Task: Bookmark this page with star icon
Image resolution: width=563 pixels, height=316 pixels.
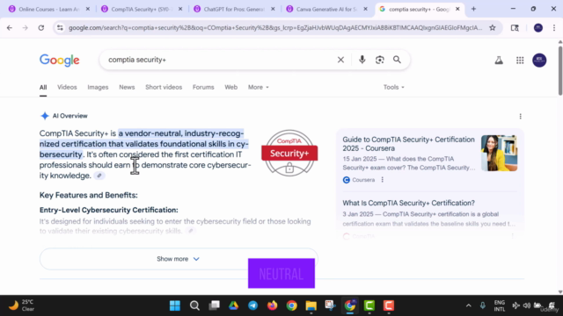Action: [493, 27]
